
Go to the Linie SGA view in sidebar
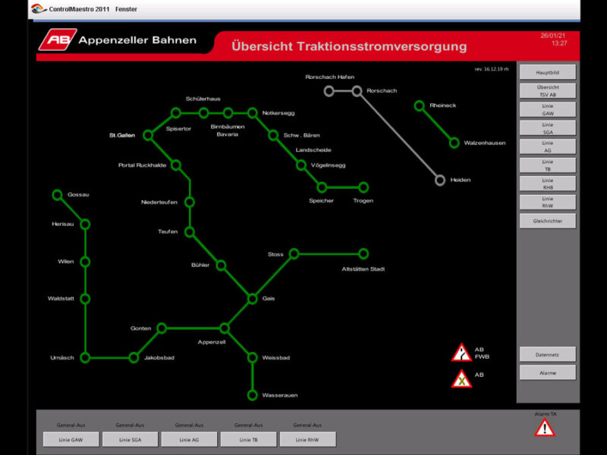547,128
